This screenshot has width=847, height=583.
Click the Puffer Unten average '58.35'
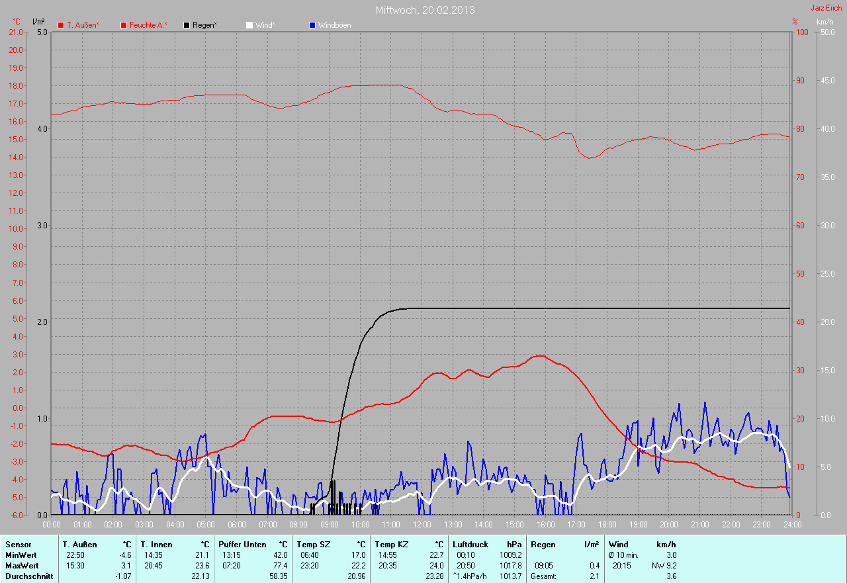[x=278, y=576]
